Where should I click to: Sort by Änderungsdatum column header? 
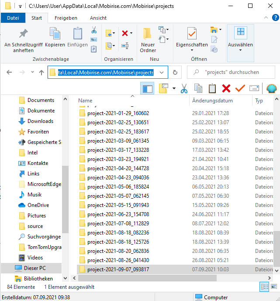[x=212, y=101]
